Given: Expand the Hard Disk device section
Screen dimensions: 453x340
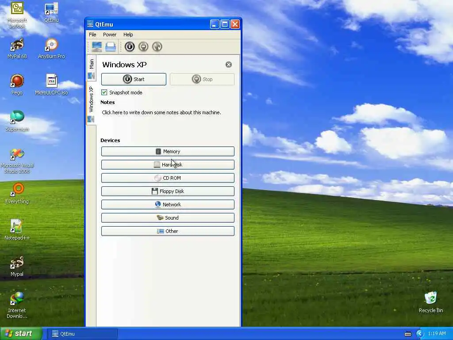Looking at the screenshot, I should click(168, 165).
